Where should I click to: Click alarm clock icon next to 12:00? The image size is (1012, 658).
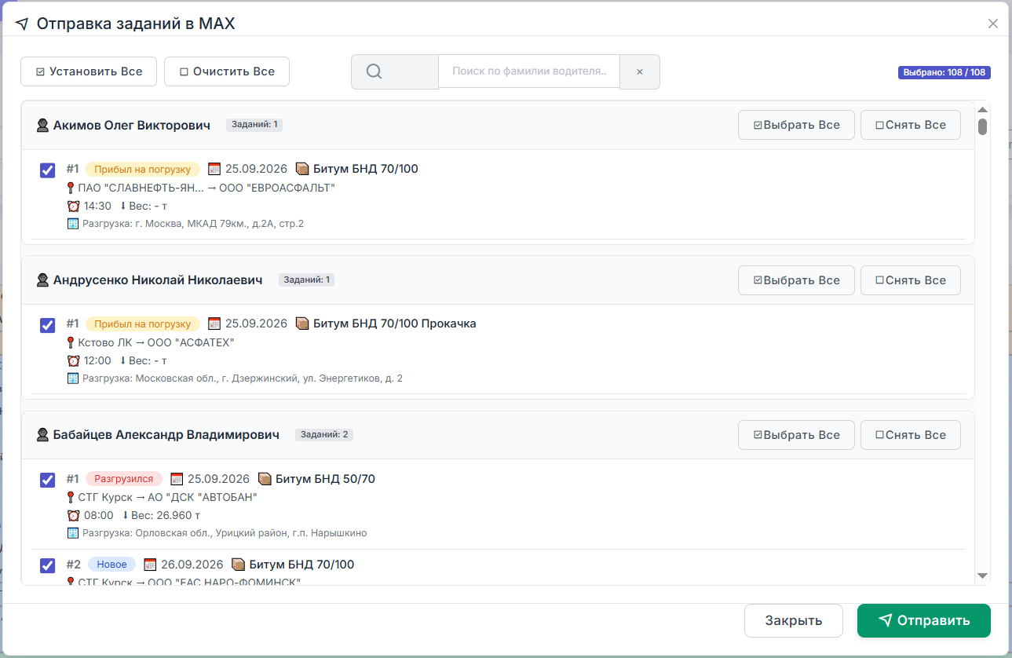[x=74, y=361]
